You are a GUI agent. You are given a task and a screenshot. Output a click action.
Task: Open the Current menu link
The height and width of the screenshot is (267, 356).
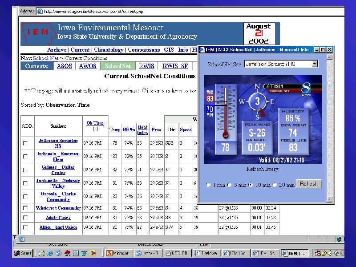pyautogui.click(x=80, y=50)
